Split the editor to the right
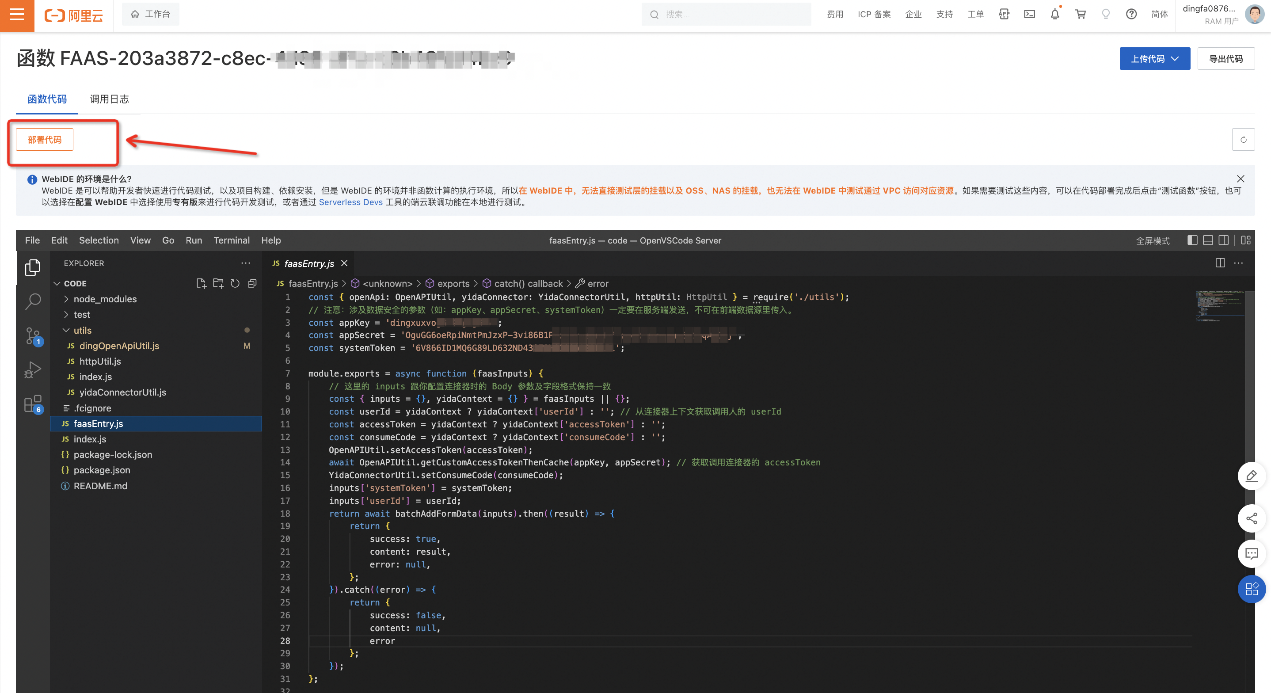The height and width of the screenshot is (693, 1271). coord(1220,263)
